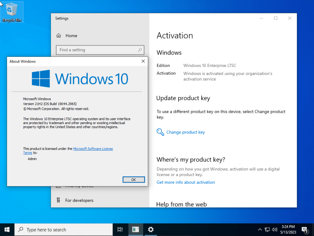Click the search magnifier in Find a setting
Screen dimensions: 314x236
click(x=140, y=50)
